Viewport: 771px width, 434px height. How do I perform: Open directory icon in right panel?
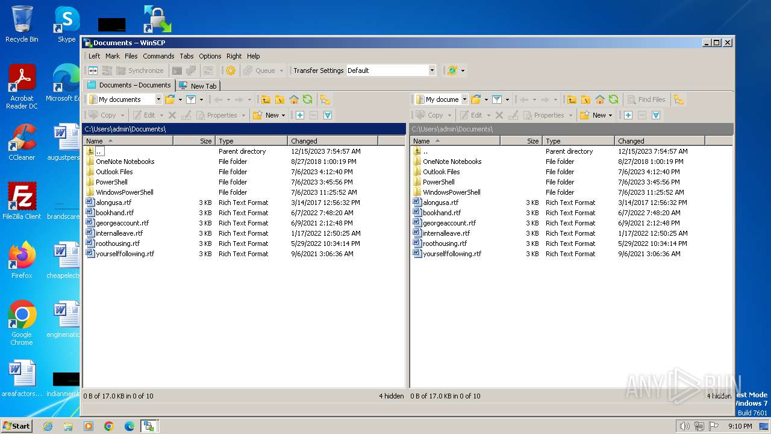476,99
